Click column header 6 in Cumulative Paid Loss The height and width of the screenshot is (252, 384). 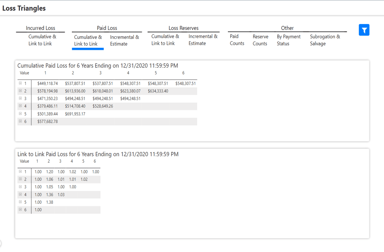[x=183, y=73]
